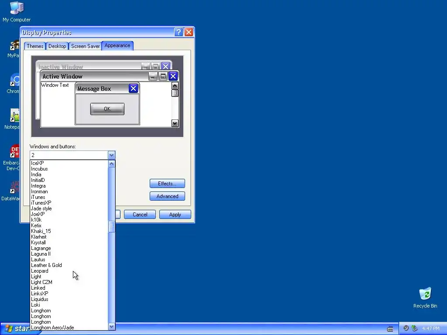
Task: Click the clock showing 4:47 PM
Action: pyautogui.click(x=430, y=328)
